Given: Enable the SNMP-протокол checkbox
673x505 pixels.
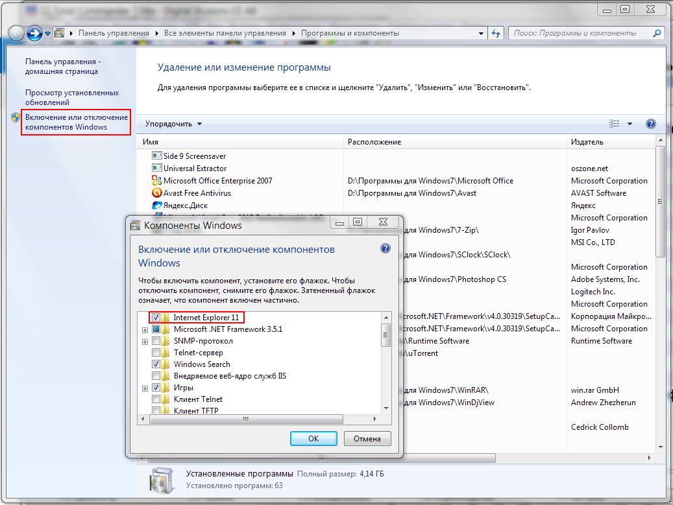Looking at the screenshot, I should click(x=156, y=341).
